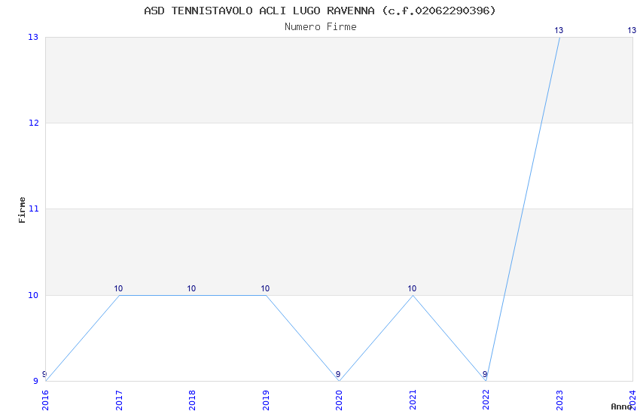The width and height of the screenshot is (640, 414).
Task: Click the x-axis year 2021
Action: click(x=413, y=400)
